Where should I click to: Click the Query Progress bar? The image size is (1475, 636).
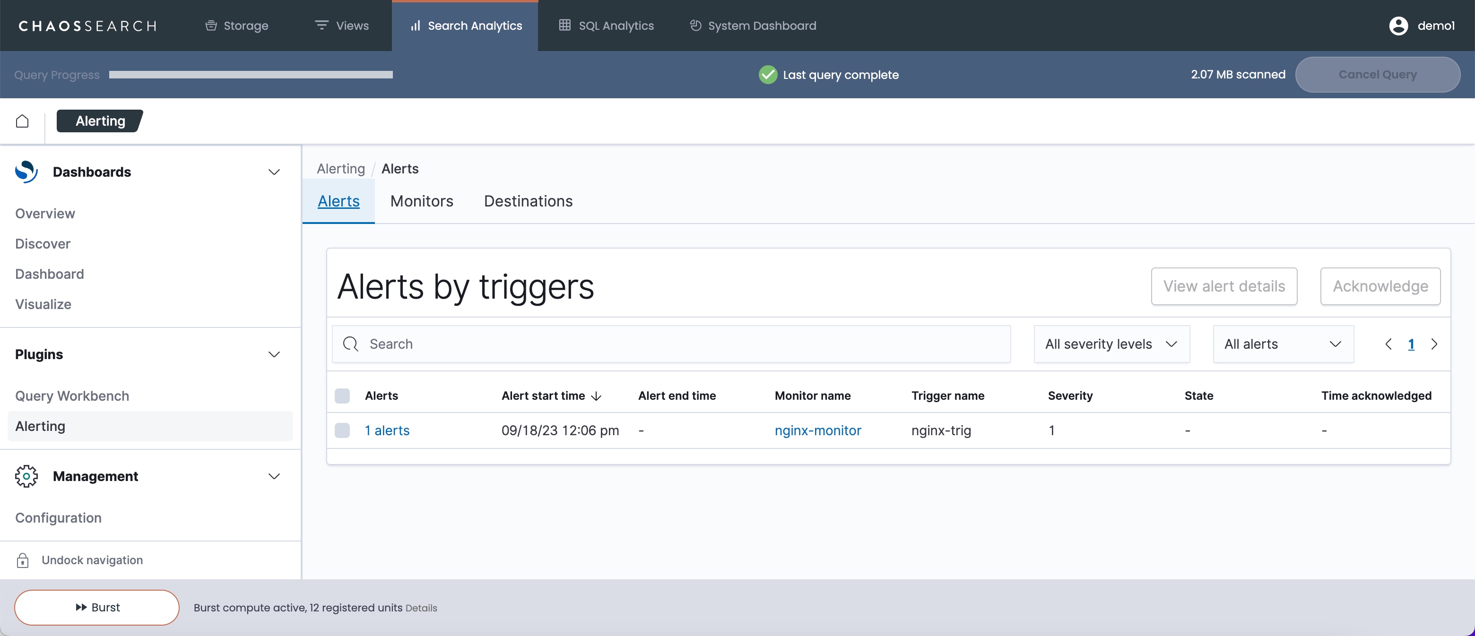251,74
